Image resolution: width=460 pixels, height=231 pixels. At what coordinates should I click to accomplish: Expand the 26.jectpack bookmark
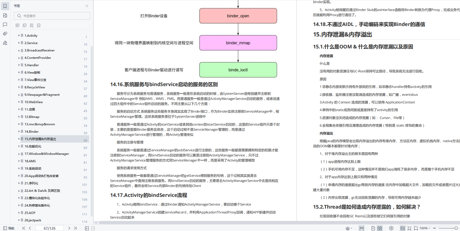(x=19, y=220)
